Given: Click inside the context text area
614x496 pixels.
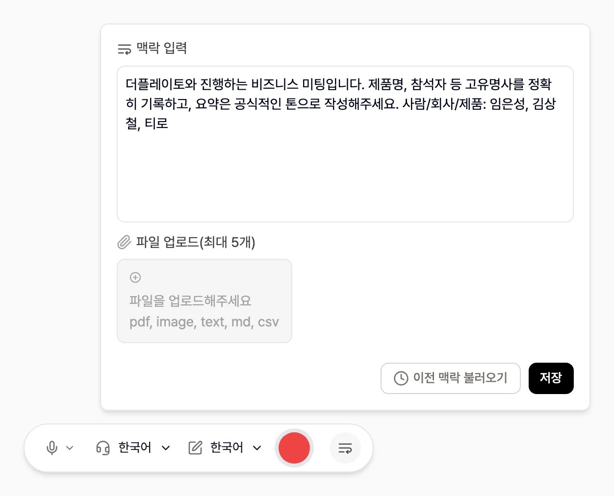Looking at the screenshot, I should coord(345,144).
